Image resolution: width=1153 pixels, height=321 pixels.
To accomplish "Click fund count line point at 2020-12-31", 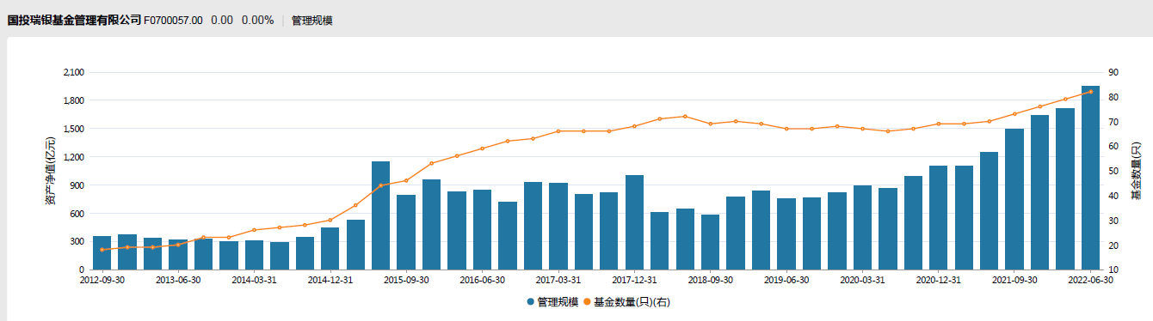I will click(x=938, y=124).
